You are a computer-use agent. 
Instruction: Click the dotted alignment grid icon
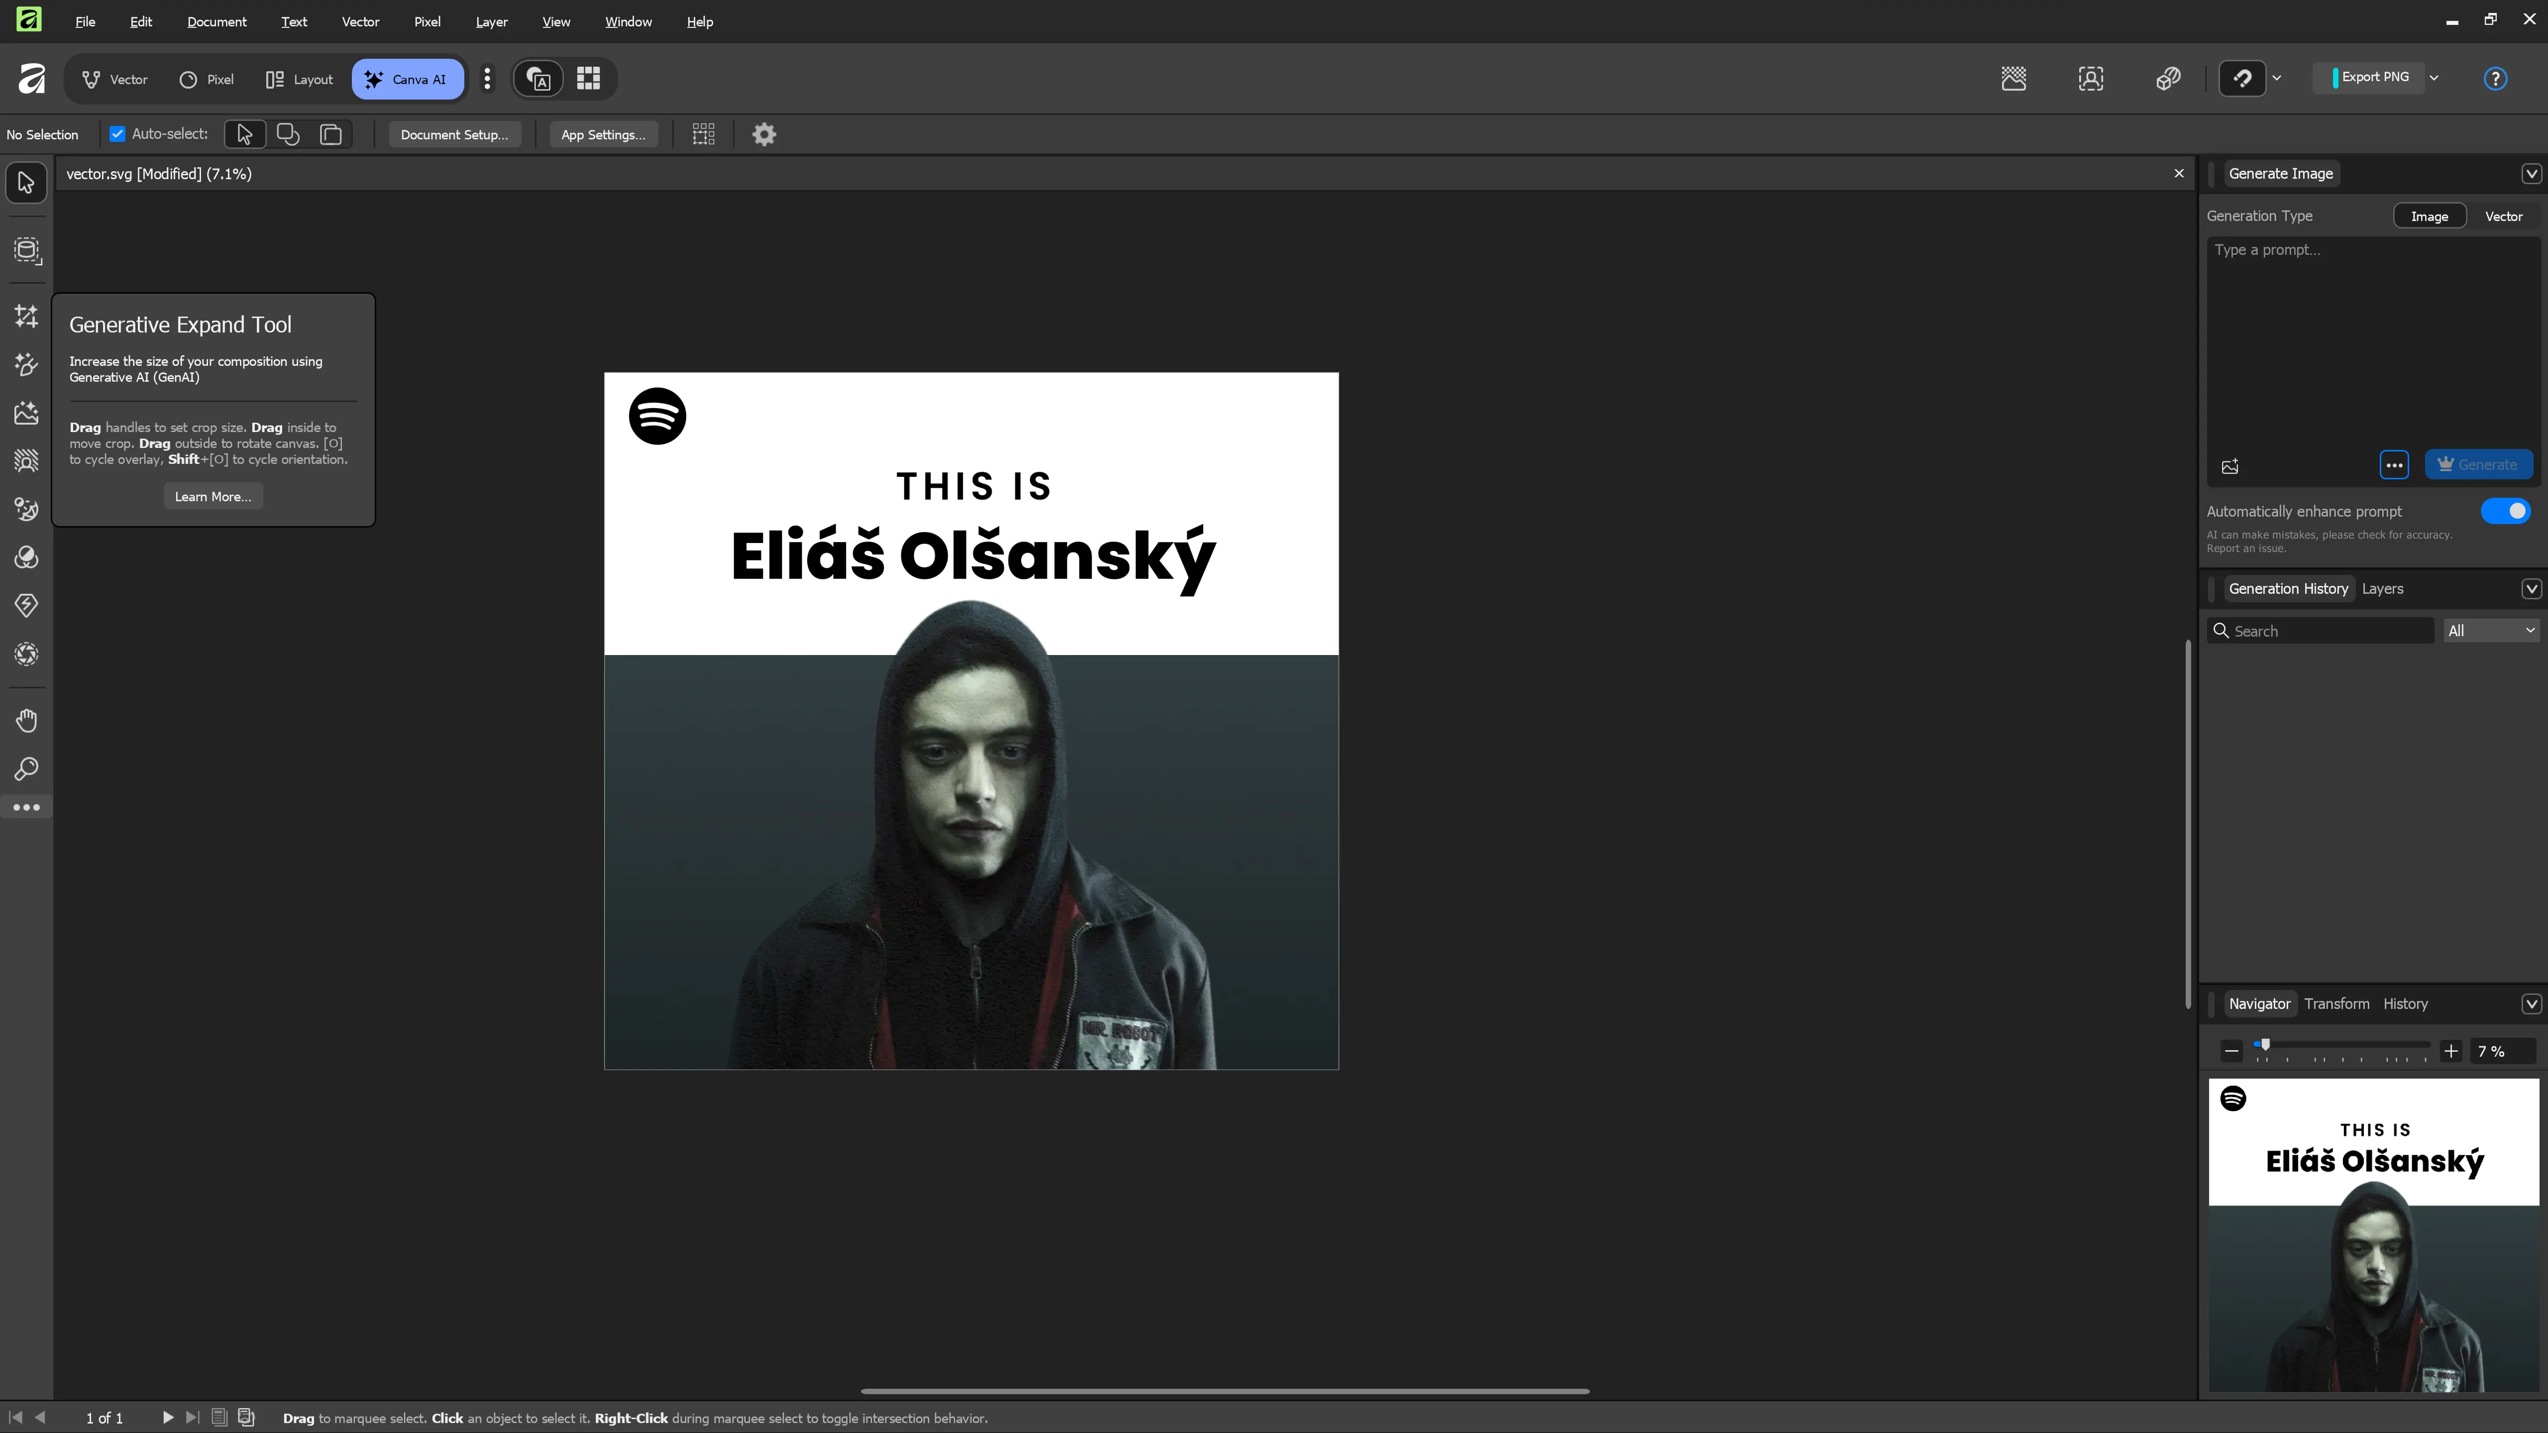703,134
